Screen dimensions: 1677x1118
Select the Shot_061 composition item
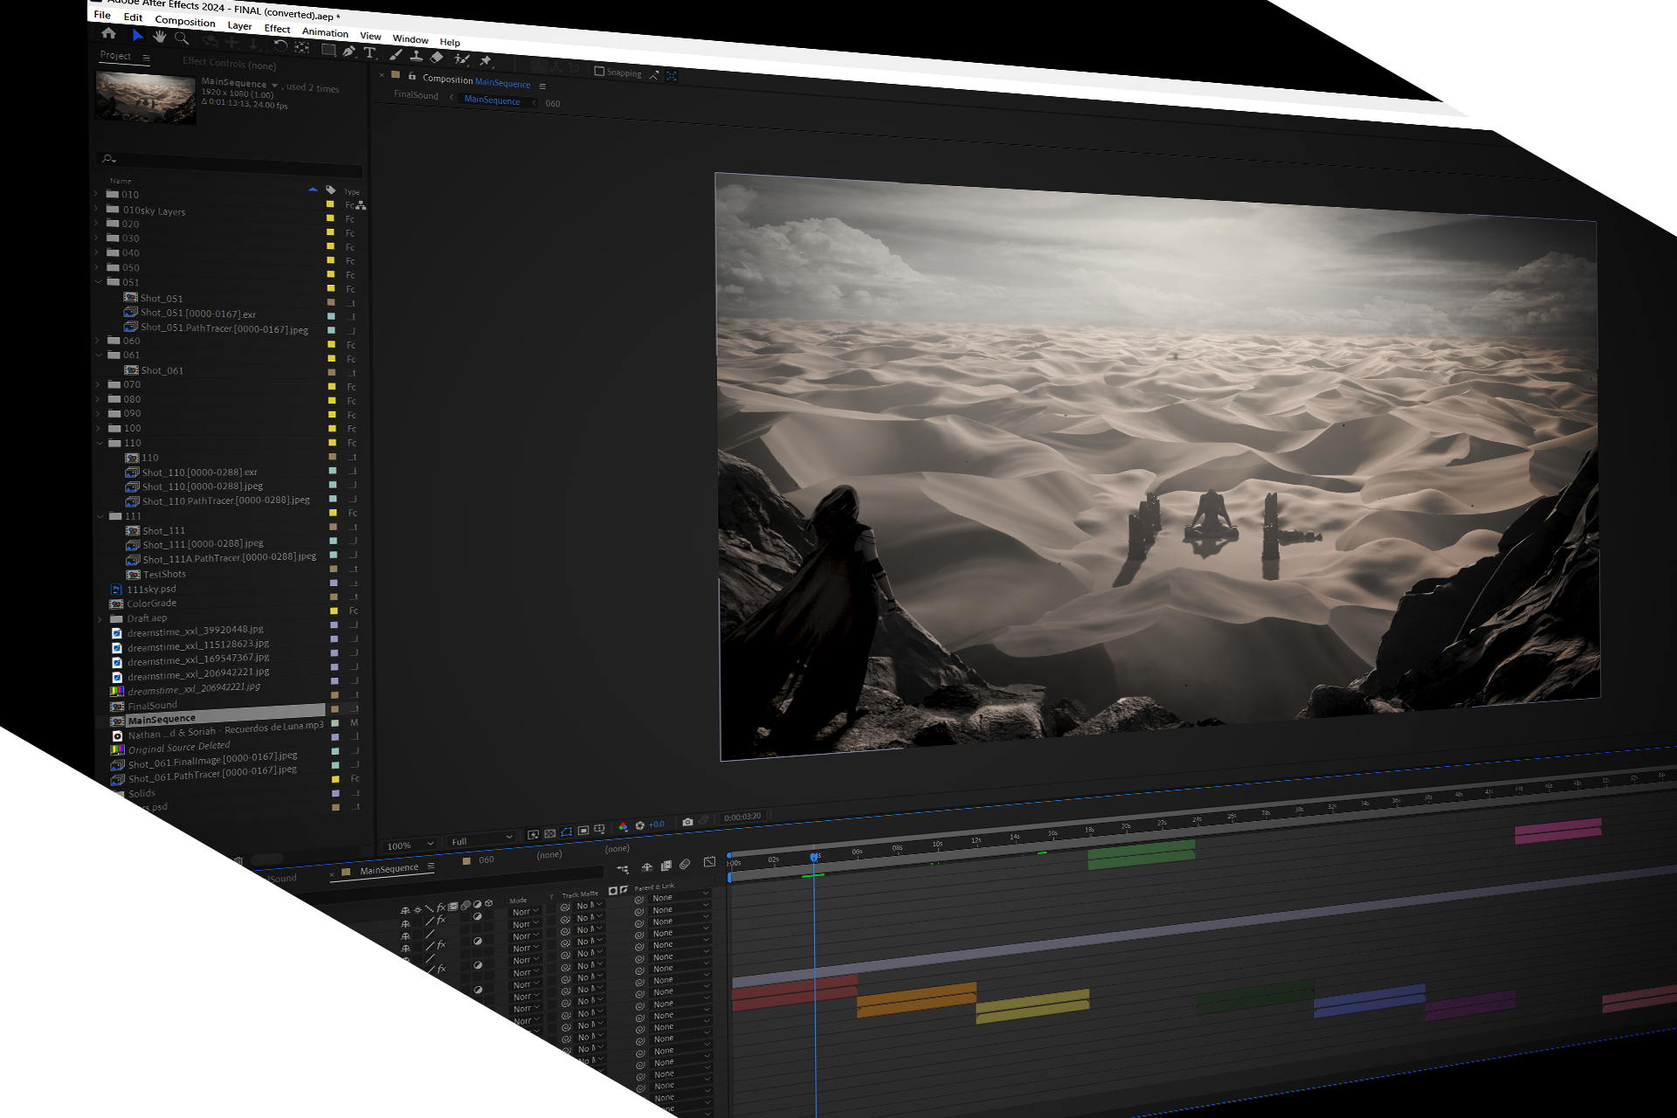click(x=162, y=370)
